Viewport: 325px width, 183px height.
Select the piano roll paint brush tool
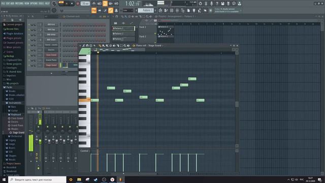coord(104,46)
